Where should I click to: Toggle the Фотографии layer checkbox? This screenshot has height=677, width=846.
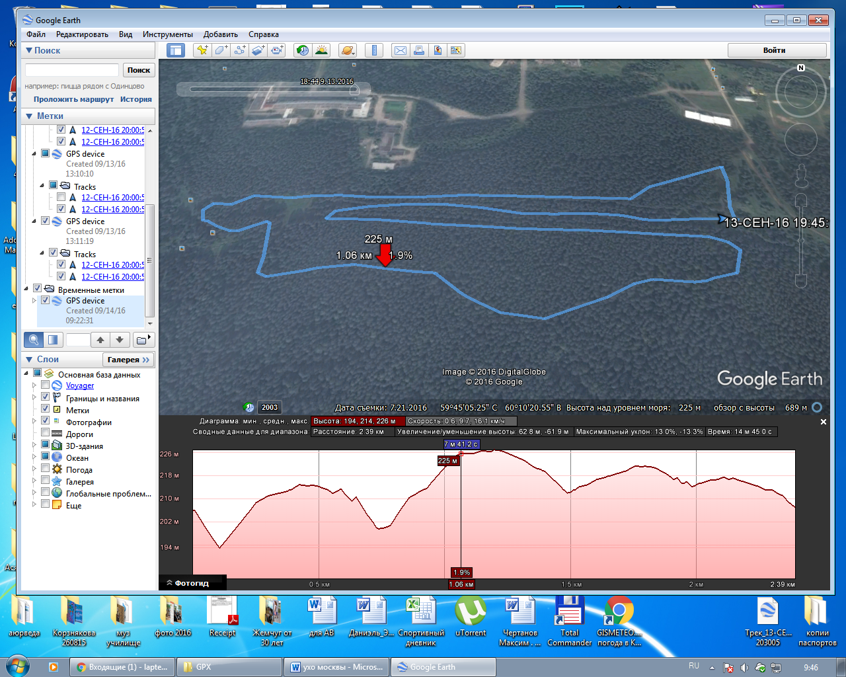[46, 421]
